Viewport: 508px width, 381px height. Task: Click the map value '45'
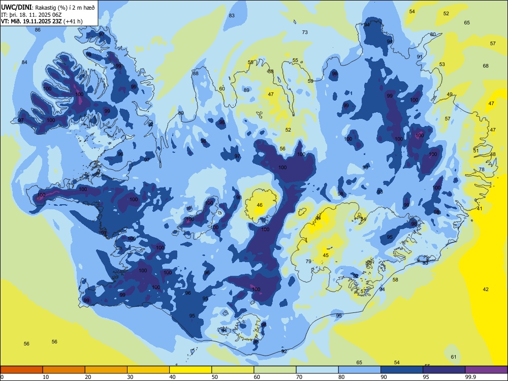click(326, 256)
